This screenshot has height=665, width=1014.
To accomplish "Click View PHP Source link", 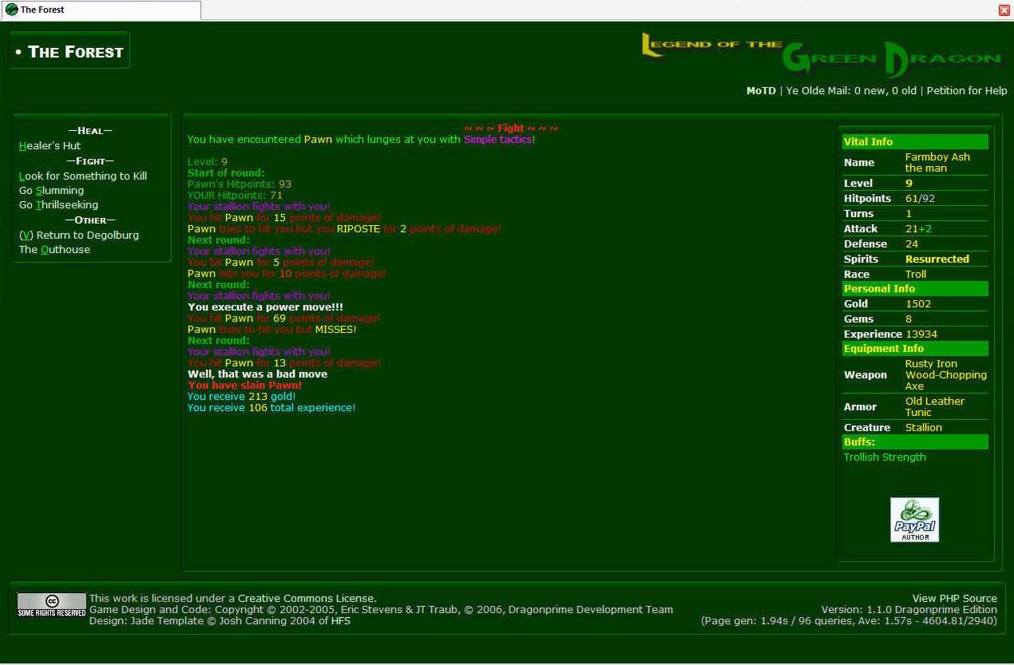I will 954,599.
